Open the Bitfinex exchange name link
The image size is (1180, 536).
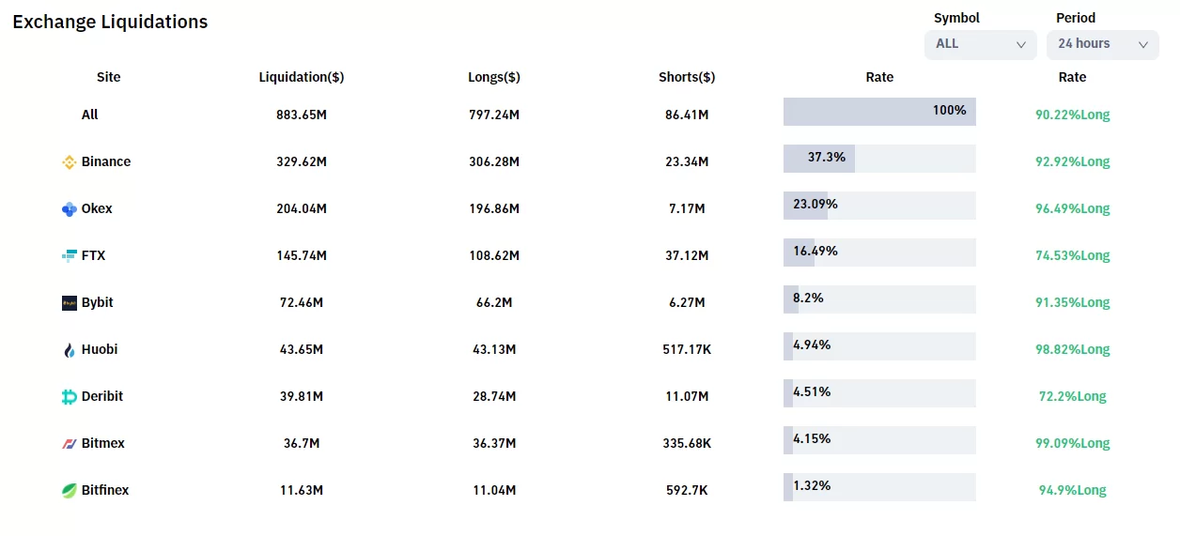pos(105,490)
